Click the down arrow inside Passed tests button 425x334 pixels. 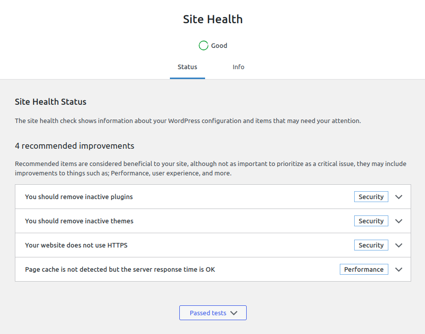(234, 313)
